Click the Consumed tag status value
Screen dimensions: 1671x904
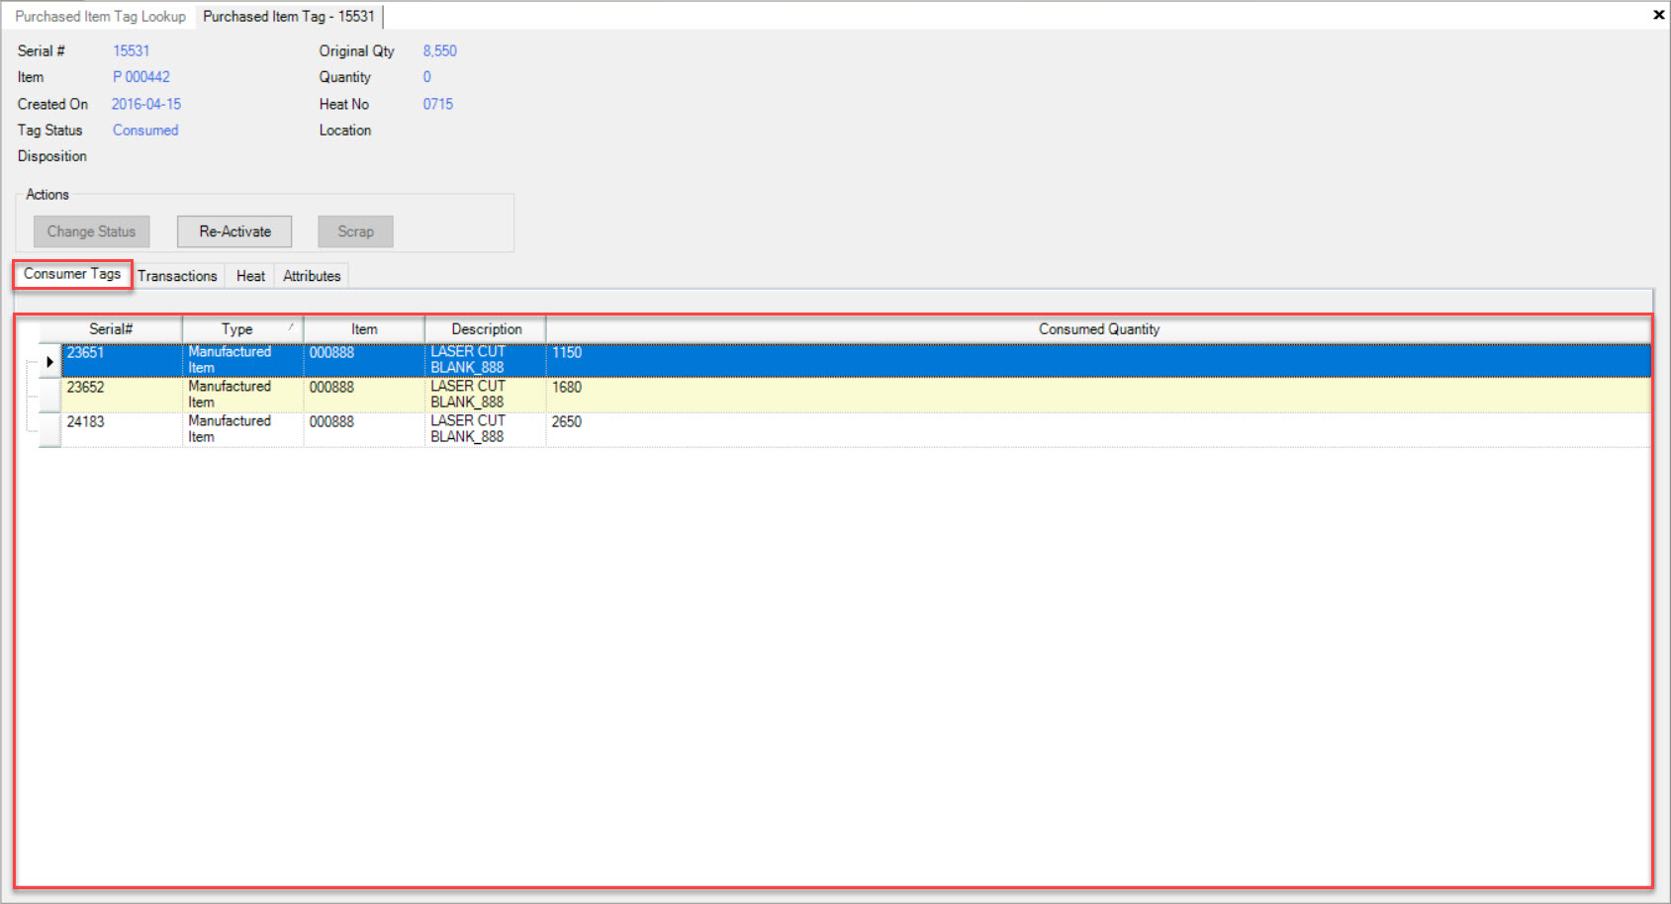tap(145, 131)
